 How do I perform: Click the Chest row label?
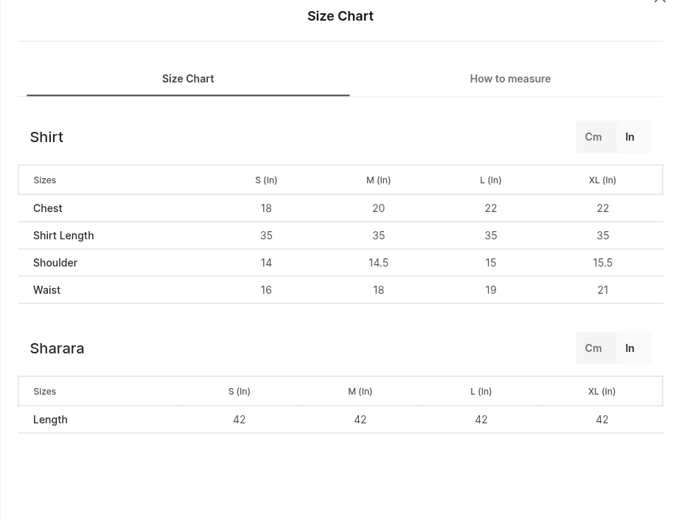pyautogui.click(x=48, y=208)
